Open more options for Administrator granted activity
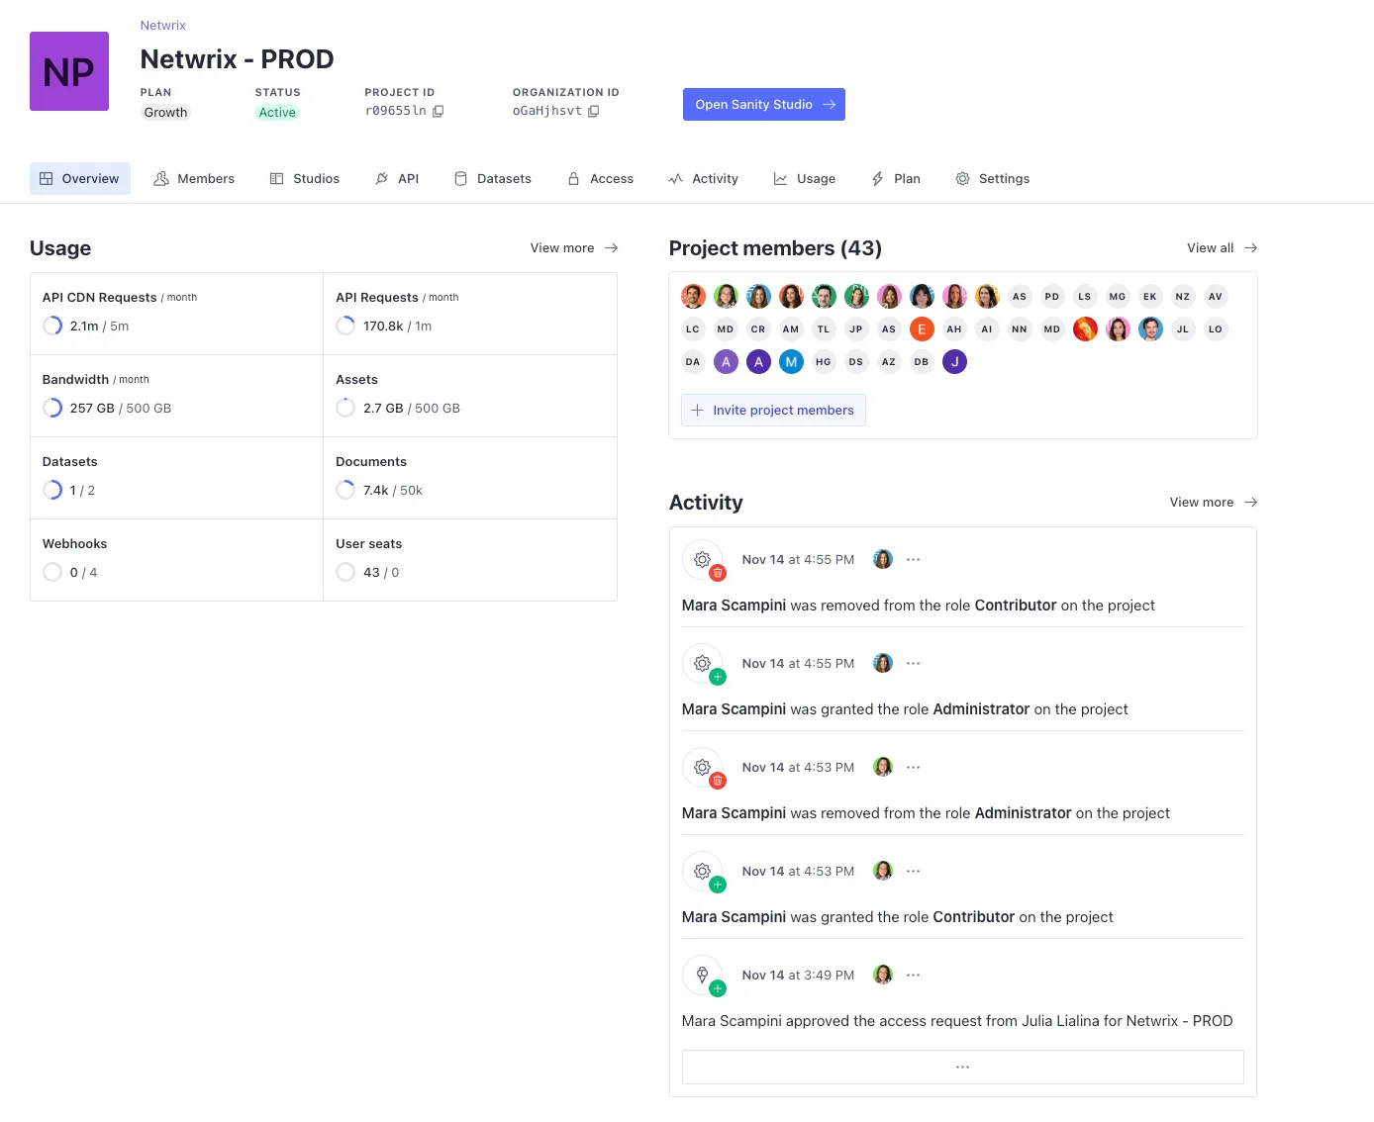 (914, 664)
